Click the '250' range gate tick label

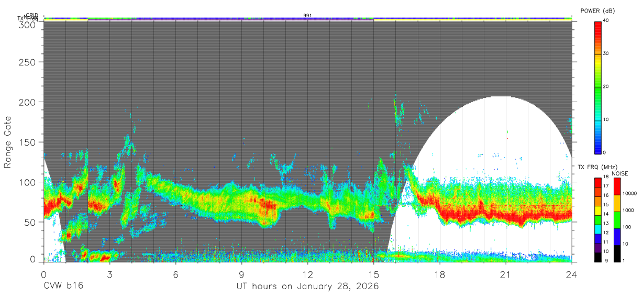[27, 62]
